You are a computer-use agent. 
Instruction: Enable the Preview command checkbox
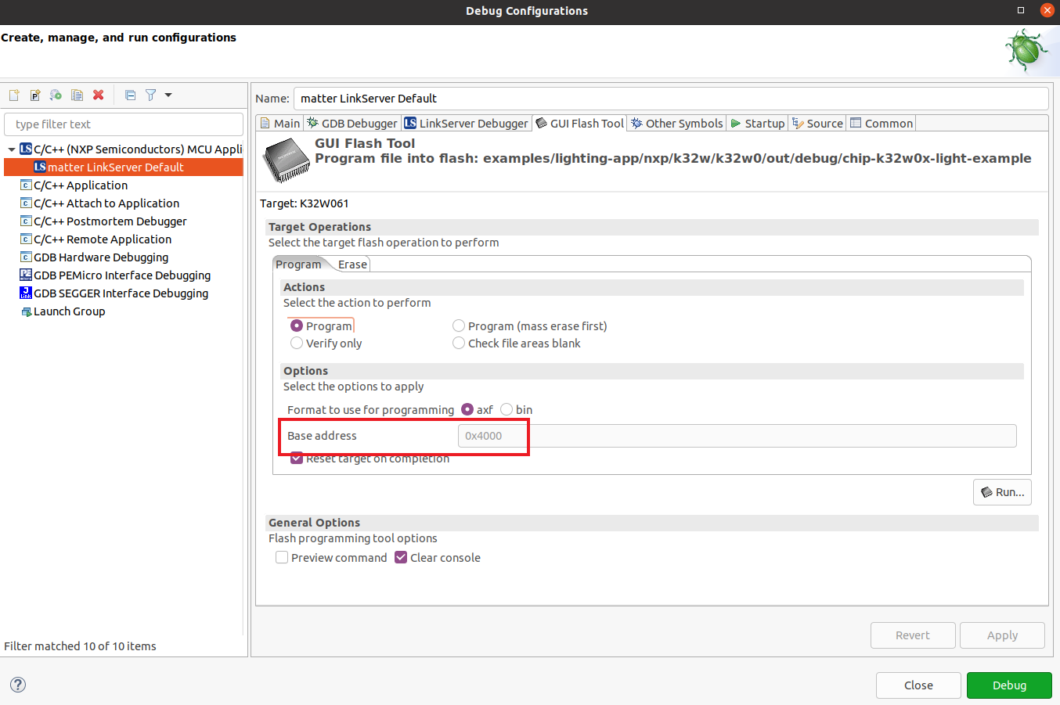pyautogui.click(x=282, y=557)
